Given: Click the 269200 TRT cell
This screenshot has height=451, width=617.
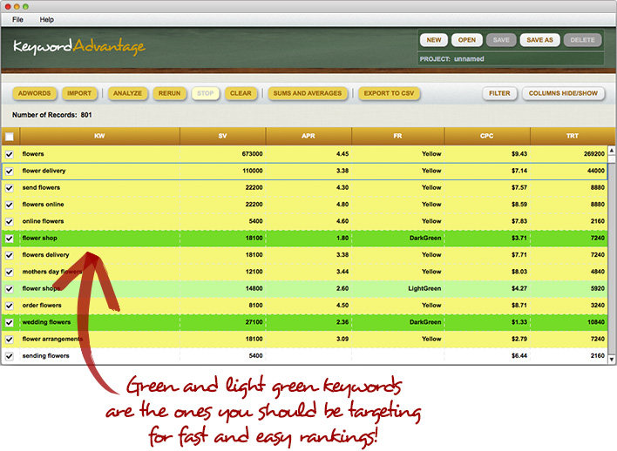Looking at the screenshot, I should point(569,154).
